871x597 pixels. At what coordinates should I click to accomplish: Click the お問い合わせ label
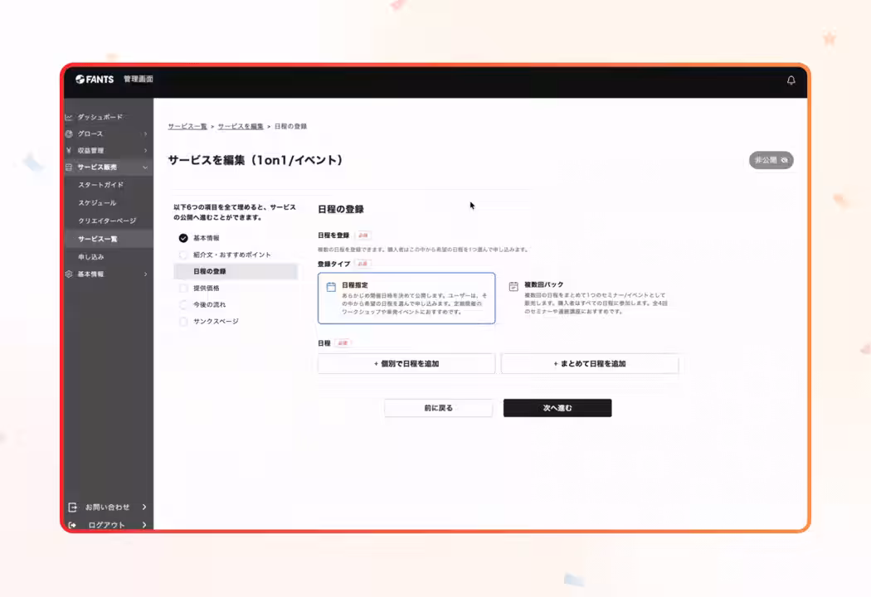coord(107,507)
